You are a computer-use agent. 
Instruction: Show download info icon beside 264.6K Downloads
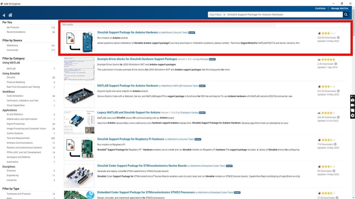[x=338, y=38]
